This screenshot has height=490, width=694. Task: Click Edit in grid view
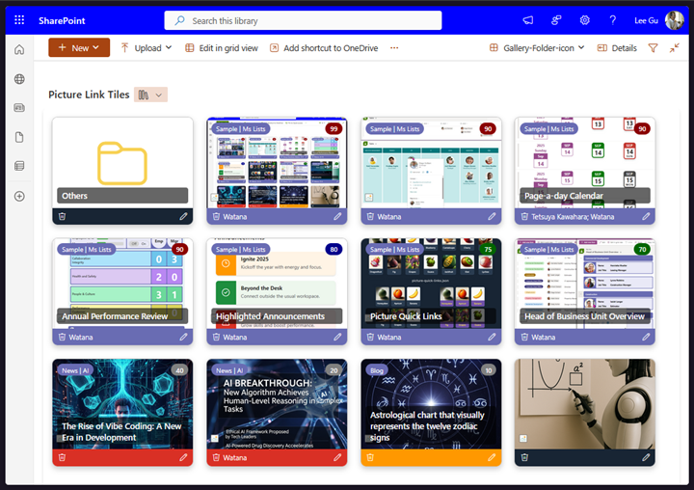tap(222, 48)
